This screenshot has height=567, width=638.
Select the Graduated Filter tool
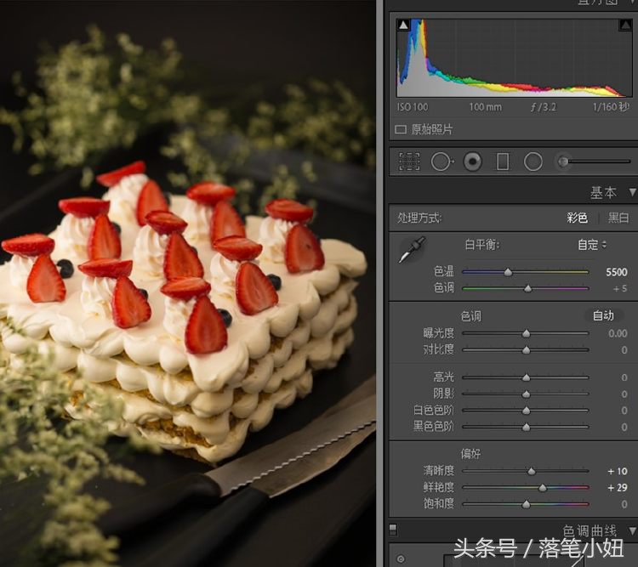click(x=503, y=162)
